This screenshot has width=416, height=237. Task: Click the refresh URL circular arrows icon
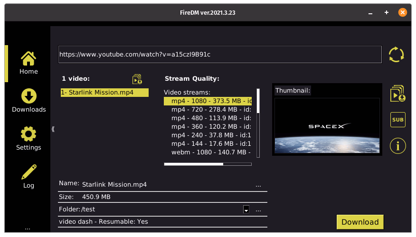pyautogui.click(x=396, y=55)
